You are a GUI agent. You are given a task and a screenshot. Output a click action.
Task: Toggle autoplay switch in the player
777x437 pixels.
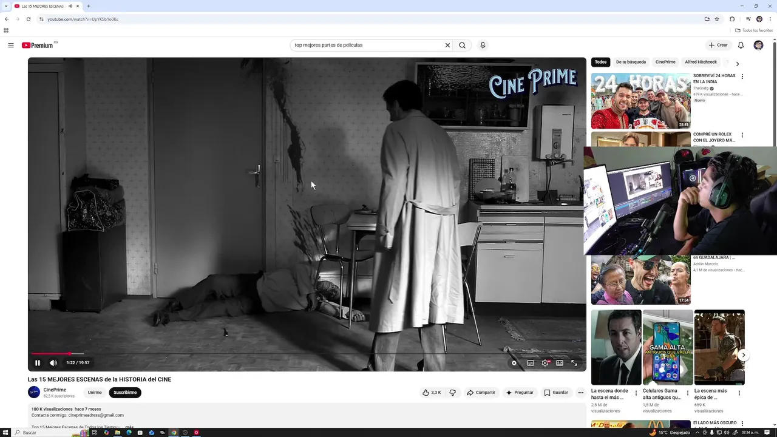pos(514,363)
